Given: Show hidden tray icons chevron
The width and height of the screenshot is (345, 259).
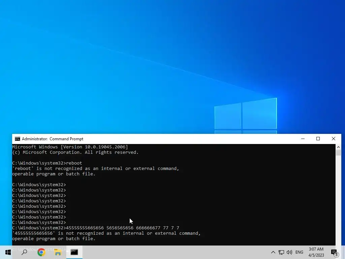Looking at the screenshot, I should point(273,252).
